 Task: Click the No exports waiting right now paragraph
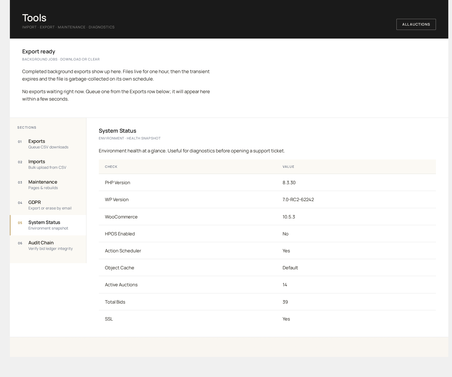coord(116,95)
